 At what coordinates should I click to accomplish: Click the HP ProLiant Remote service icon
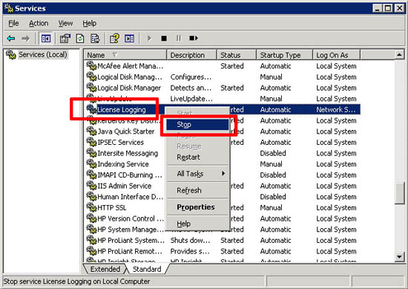click(91, 250)
